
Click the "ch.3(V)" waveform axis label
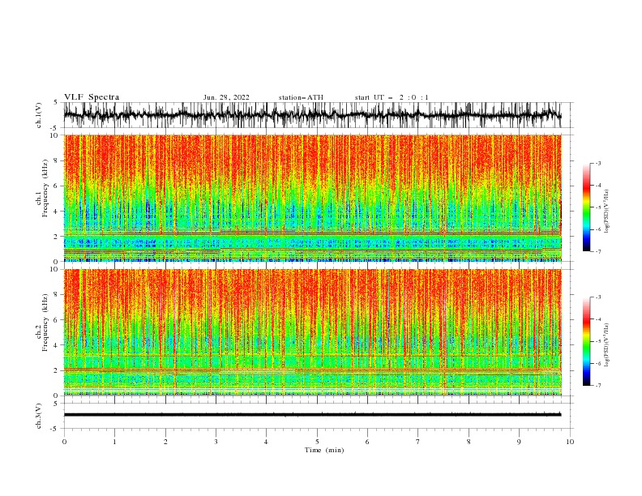(x=39, y=416)
